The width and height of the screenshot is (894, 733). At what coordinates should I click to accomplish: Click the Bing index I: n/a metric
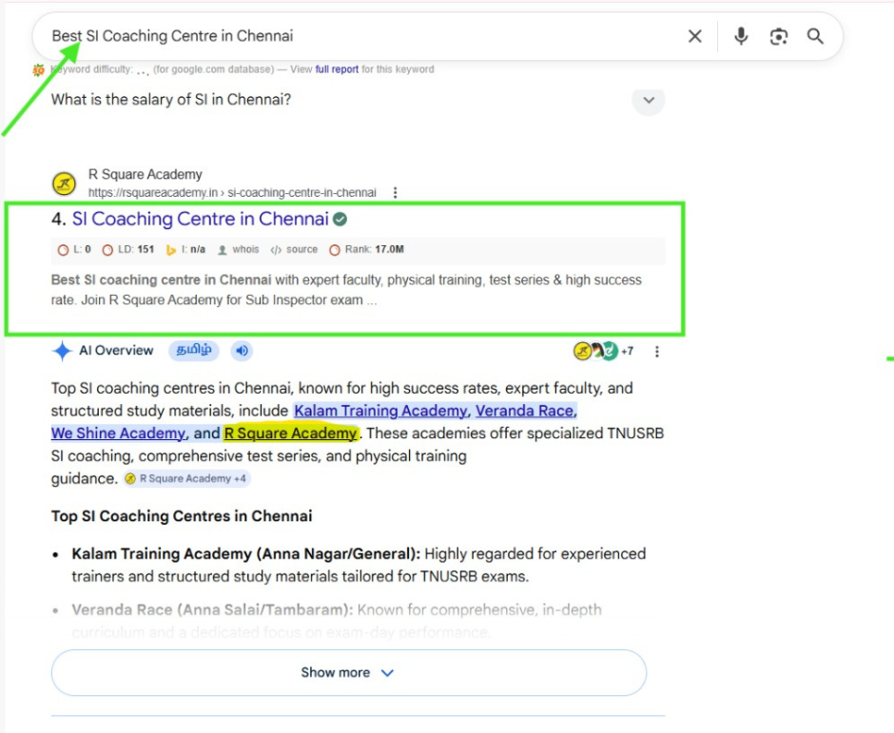click(185, 250)
